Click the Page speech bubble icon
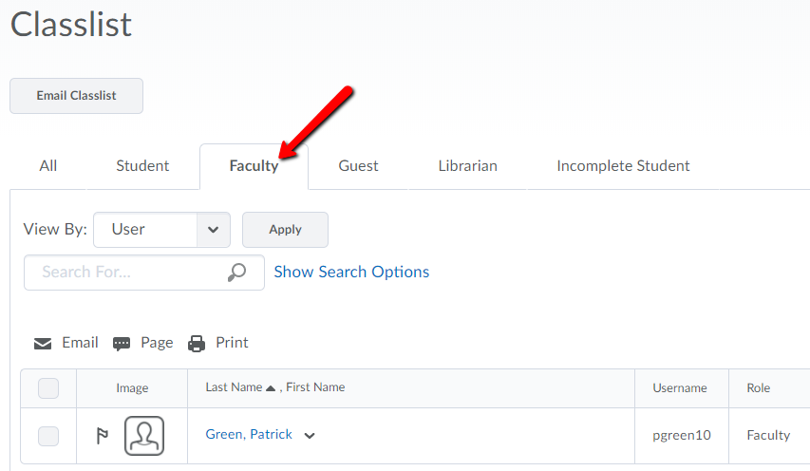The width and height of the screenshot is (810, 471). point(122,344)
